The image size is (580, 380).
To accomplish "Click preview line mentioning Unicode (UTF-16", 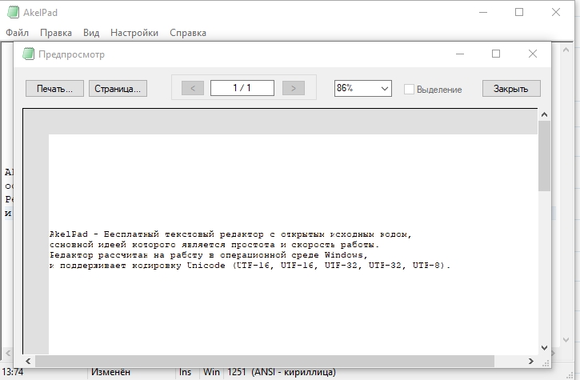I will (250, 266).
